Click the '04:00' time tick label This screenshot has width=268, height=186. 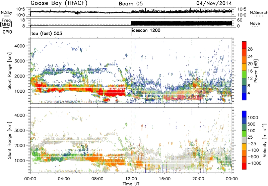[x=64, y=179]
